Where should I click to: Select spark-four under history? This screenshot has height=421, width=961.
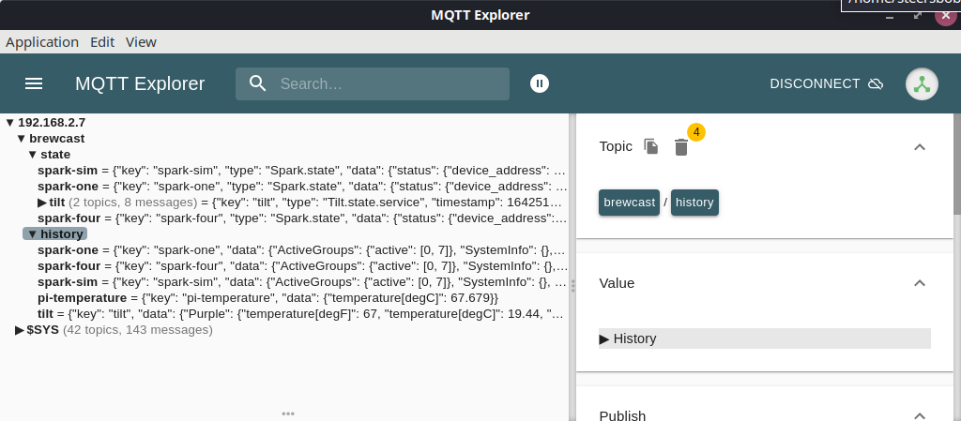(302, 266)
